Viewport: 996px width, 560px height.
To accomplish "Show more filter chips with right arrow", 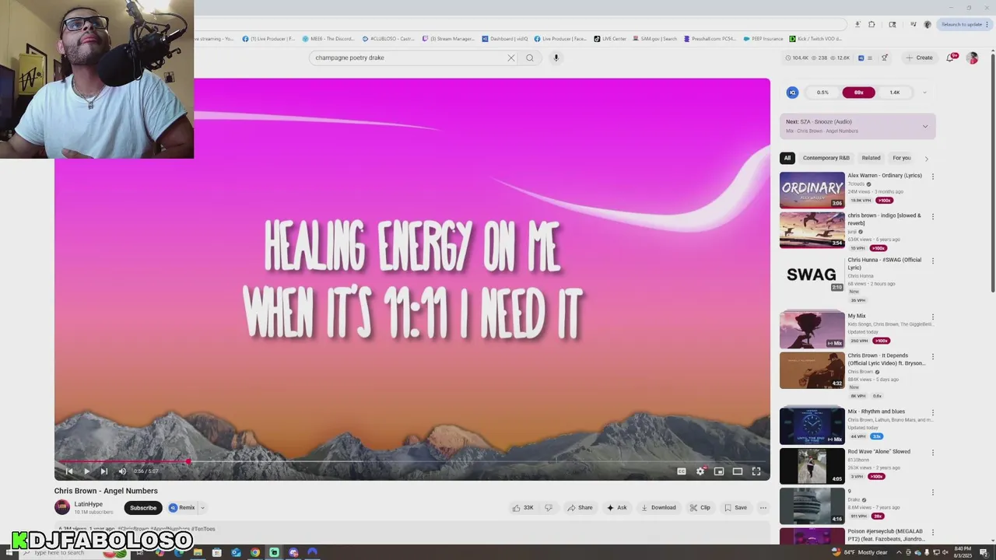I will (x=926, y=159).
